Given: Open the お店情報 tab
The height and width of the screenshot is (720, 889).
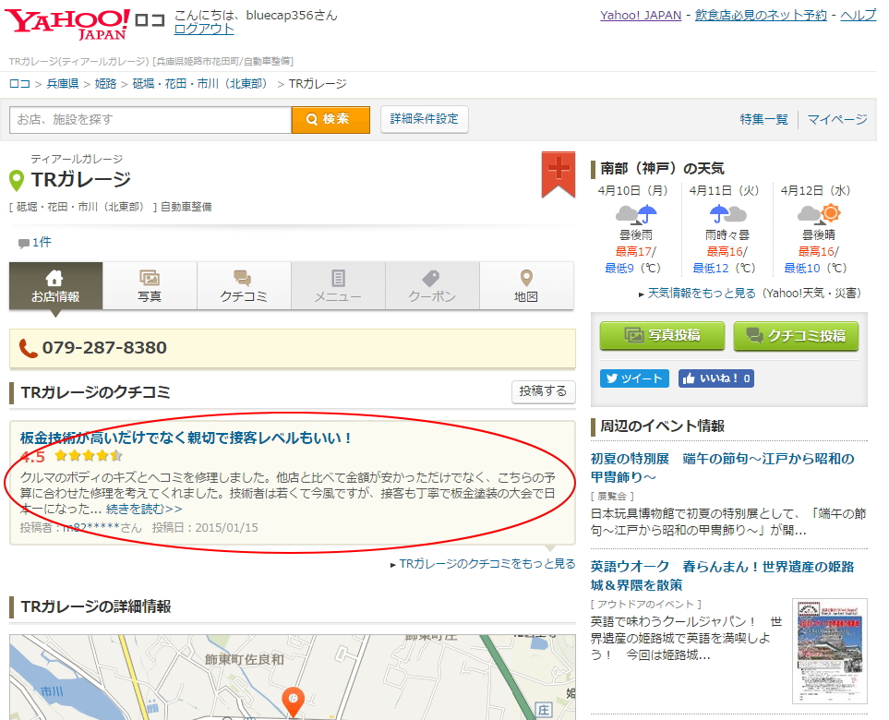Looking at the screenshot, I should (55, 286).
